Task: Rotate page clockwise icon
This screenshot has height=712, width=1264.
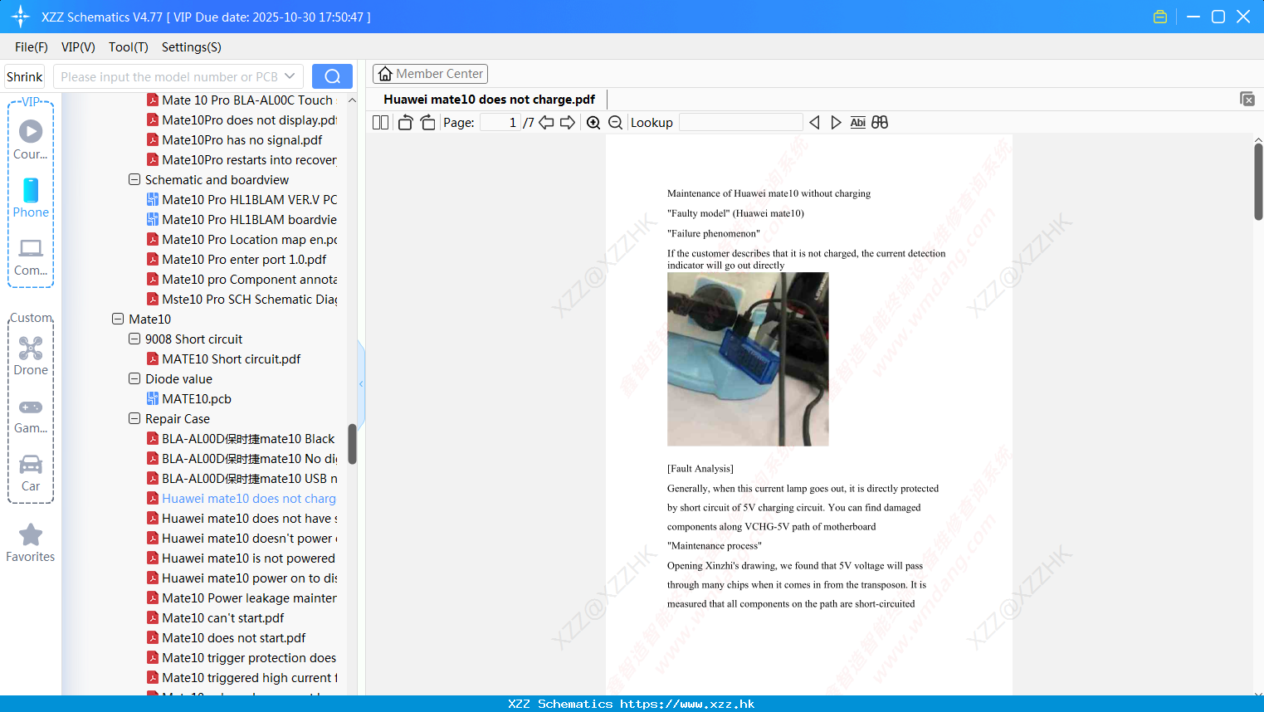Action: (428, 123)
